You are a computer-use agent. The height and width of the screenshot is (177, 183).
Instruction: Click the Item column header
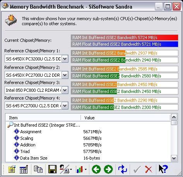pyautogui.click(x=43, y=118)
